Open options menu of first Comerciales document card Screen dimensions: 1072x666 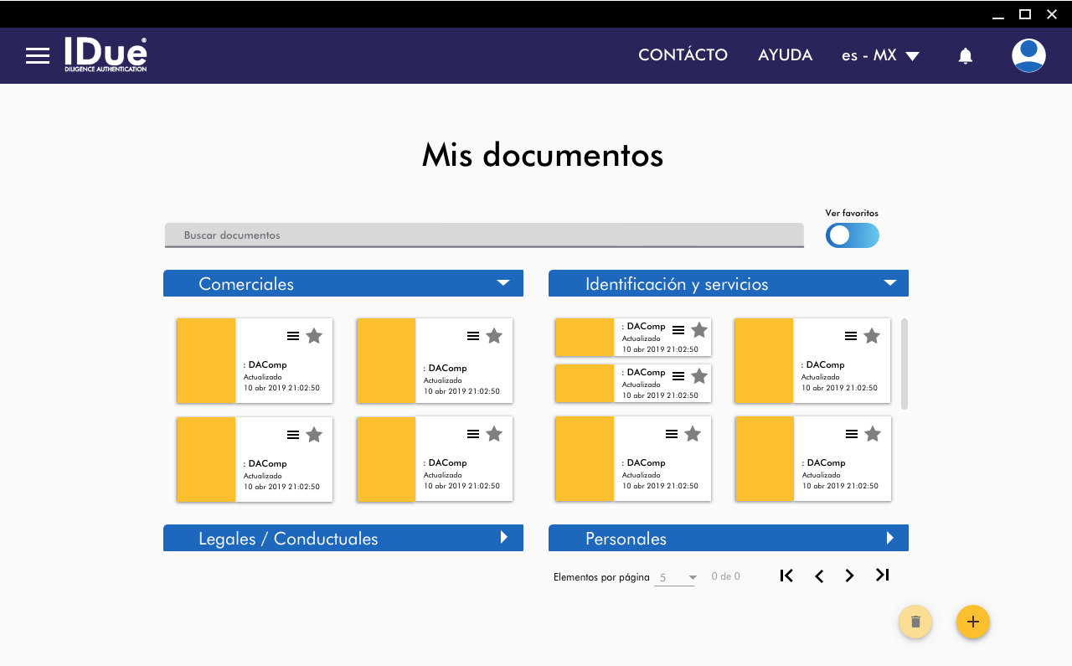293,336
